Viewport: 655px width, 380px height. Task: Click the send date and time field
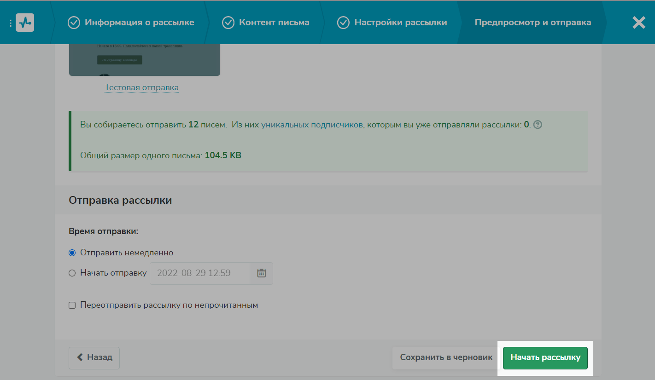point(200,273)
